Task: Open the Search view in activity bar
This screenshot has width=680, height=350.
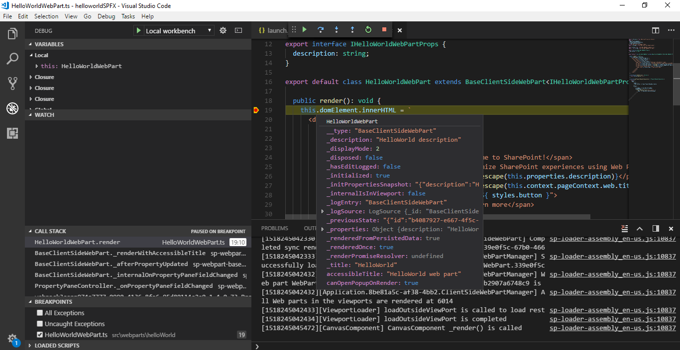Action: 12,59
